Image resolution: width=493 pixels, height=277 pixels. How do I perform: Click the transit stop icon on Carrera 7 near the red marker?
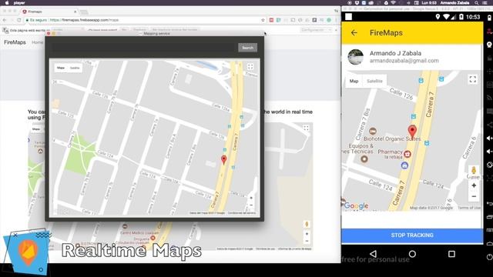coord(414,116)
